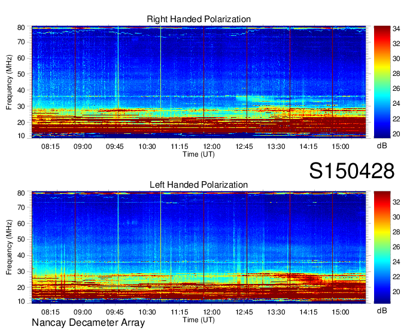
Task: Click the 26 value on the Right Handed color scale
Action: (x=396, y=88)
